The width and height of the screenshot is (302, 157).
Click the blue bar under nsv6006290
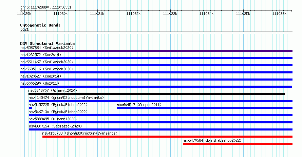click(156, 87)
